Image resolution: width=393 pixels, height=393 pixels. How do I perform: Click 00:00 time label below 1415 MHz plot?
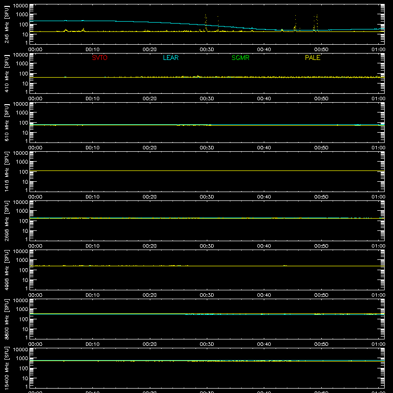pos(35,197)
